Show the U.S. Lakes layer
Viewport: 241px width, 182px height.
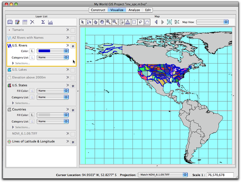pyautogui.click(x=73, y=70)
